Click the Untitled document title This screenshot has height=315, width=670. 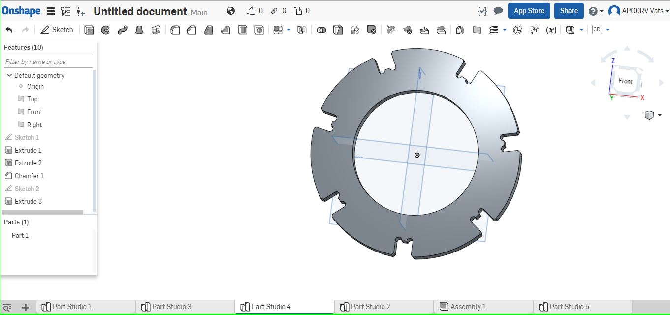(140, 11)
